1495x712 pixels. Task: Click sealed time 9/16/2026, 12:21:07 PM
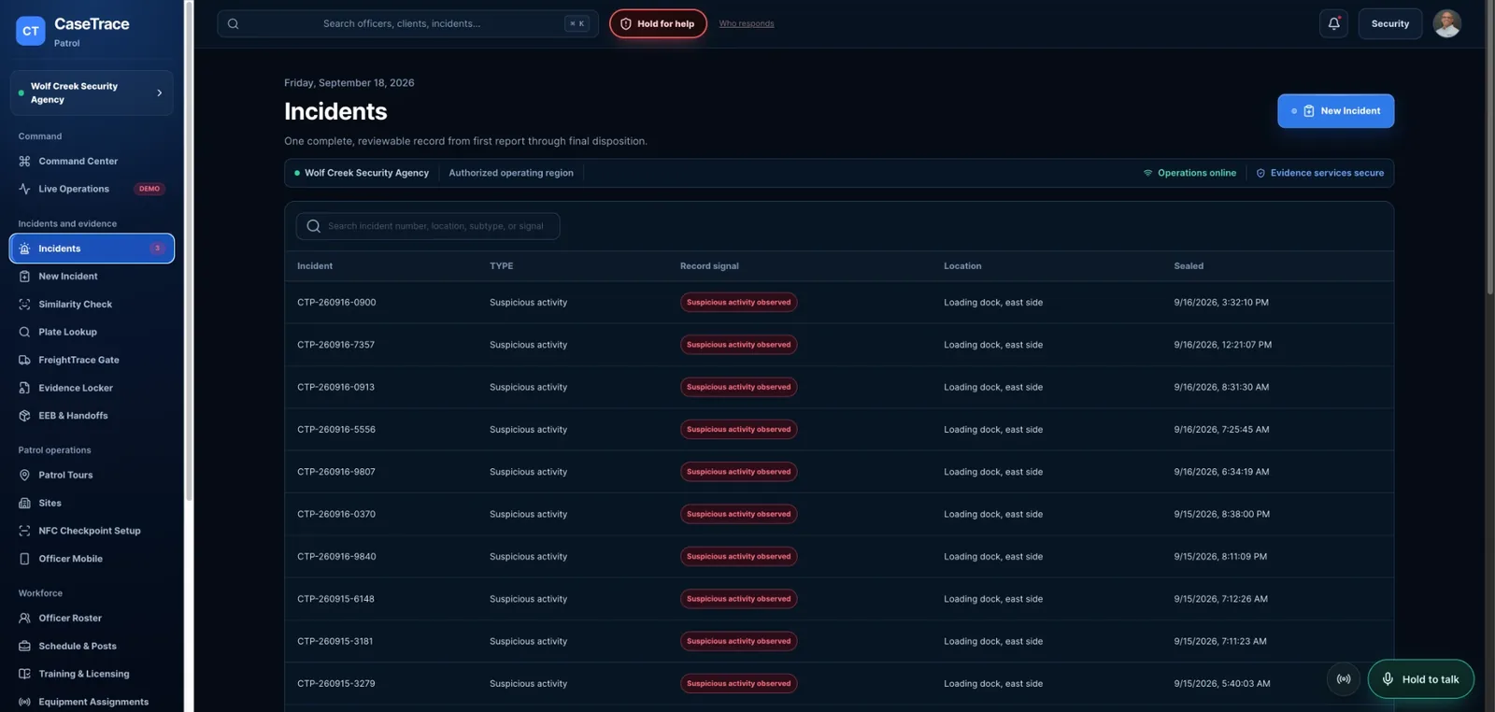[1222, 345]
